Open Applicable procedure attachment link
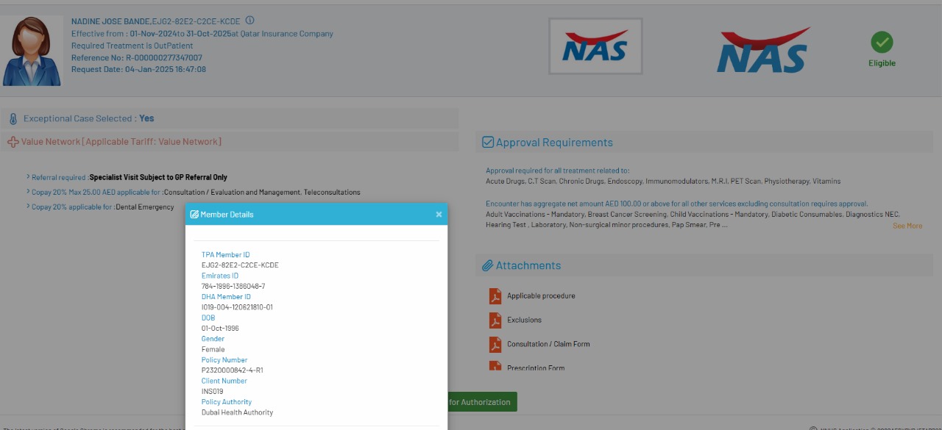942x430 pixels. click(x=541, y=295)
